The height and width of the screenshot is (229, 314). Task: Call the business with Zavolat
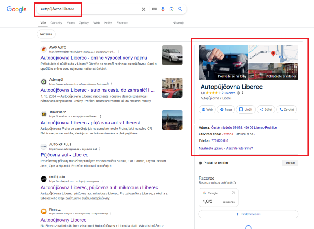(287, 109)
